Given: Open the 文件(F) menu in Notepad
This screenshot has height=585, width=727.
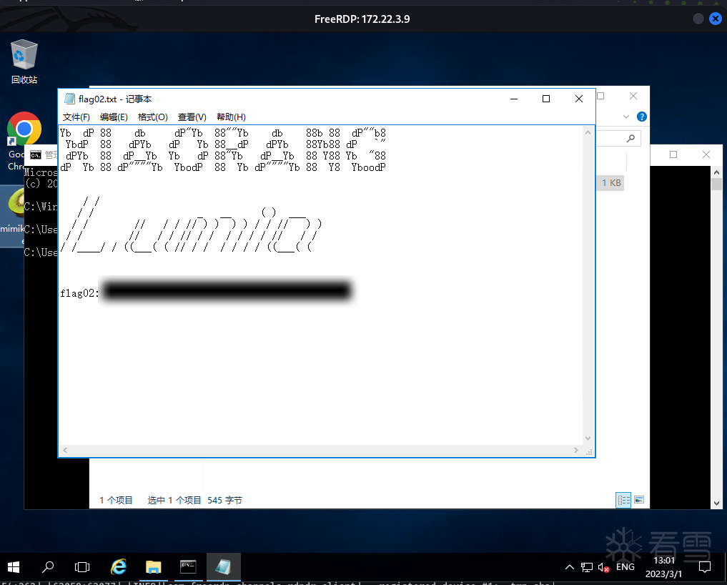Looking at the screenshot, I should [x=76, y=117].
